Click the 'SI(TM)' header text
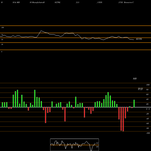The image size is (151, 151). [x=57, y=2]
